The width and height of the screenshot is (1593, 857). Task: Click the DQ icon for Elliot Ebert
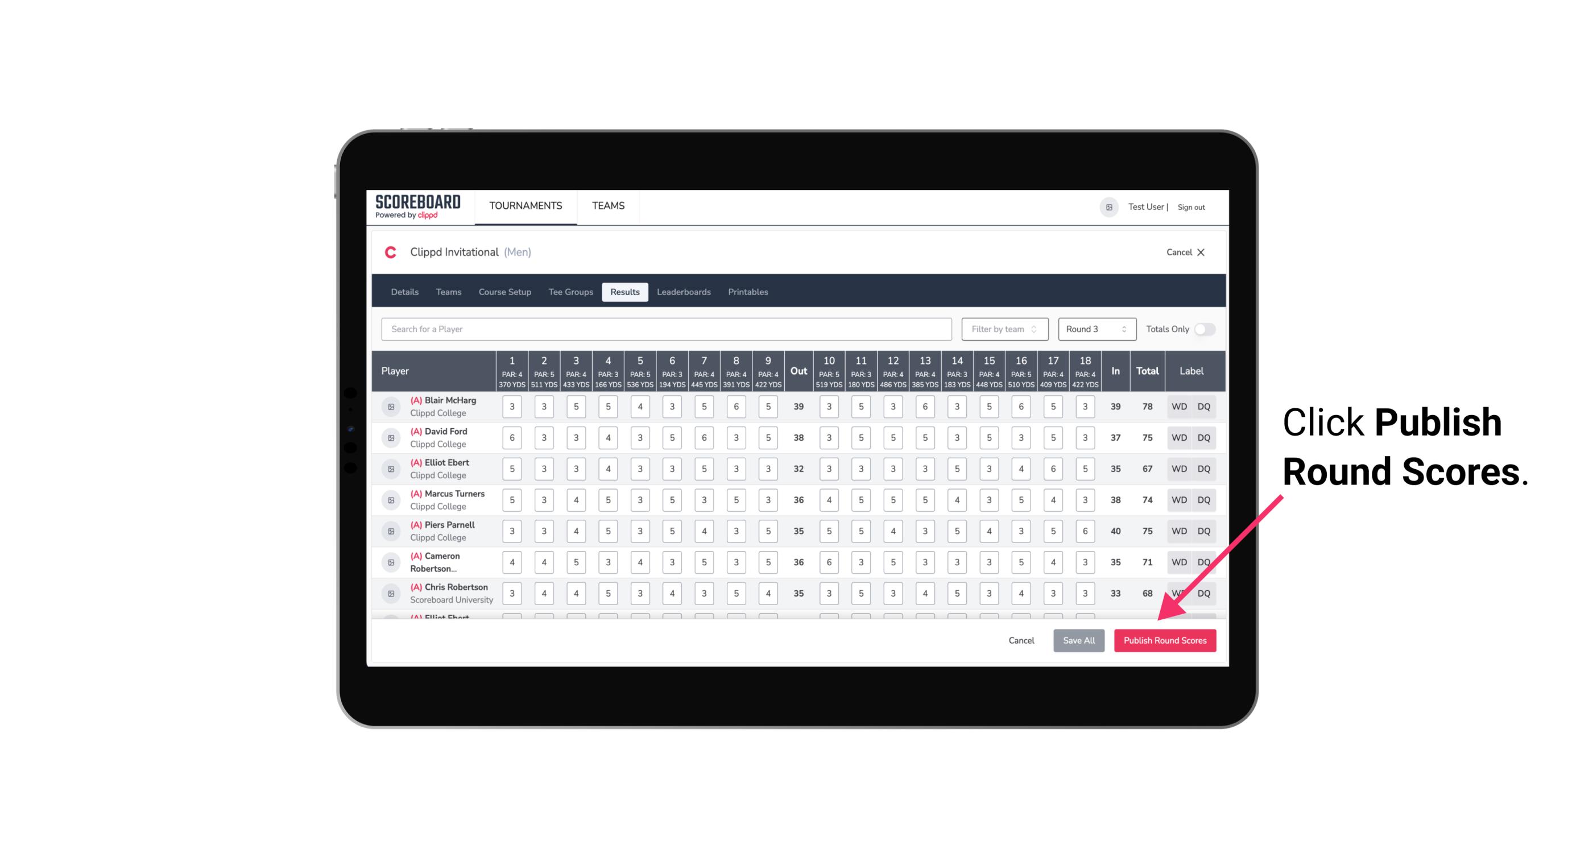(1204, 469)
